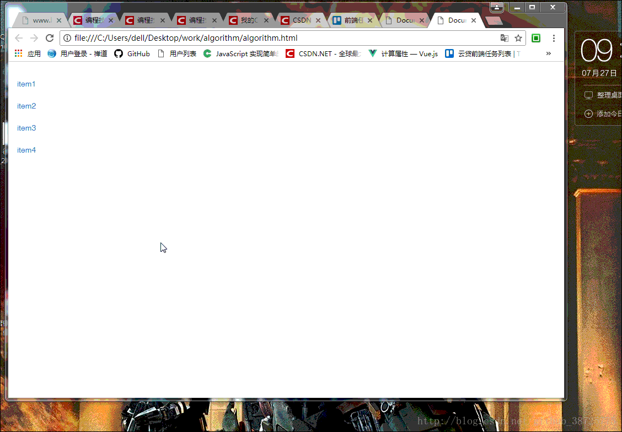Open the 云贷前端任务列表 bookmark
This screenshot has width=622, height=432.
coord(482,53)
